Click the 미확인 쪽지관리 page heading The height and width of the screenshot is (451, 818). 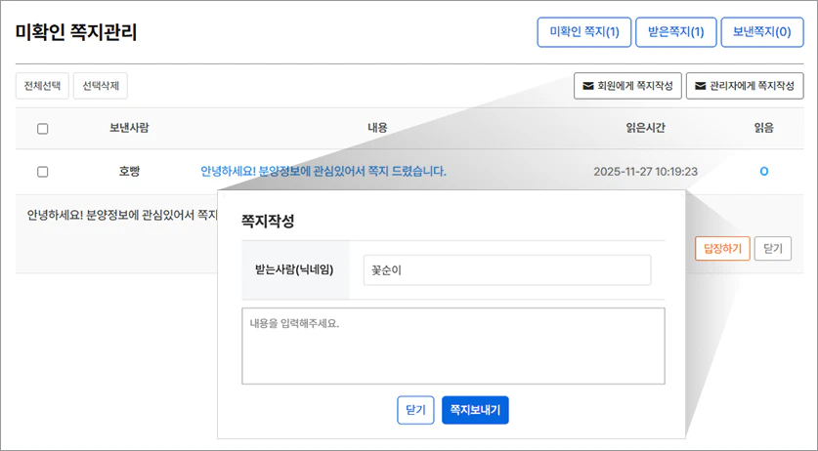point(76,32)
